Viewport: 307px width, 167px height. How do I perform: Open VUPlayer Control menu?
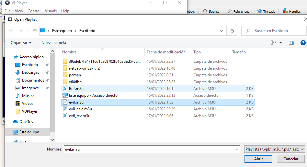pyautogui.click(x=34, y=11)
